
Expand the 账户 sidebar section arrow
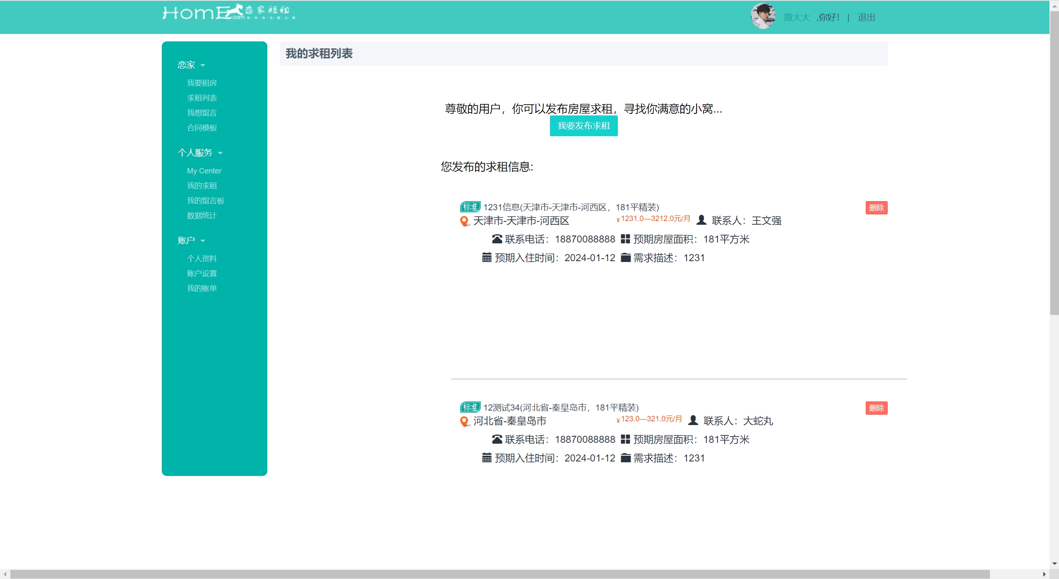[x=203, y=241]
